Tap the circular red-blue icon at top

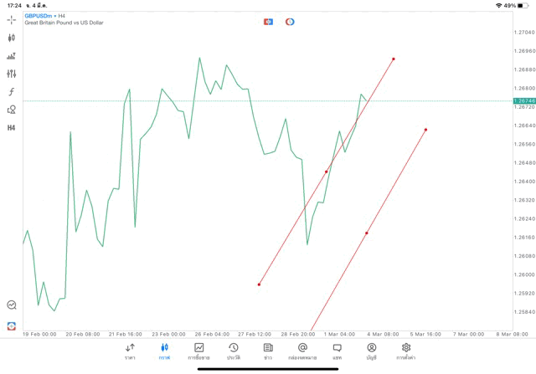tap(290, 22)
